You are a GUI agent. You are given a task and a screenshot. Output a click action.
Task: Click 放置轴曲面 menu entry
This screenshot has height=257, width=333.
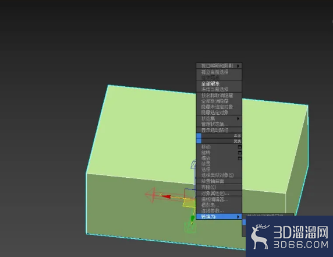point(219,181)
